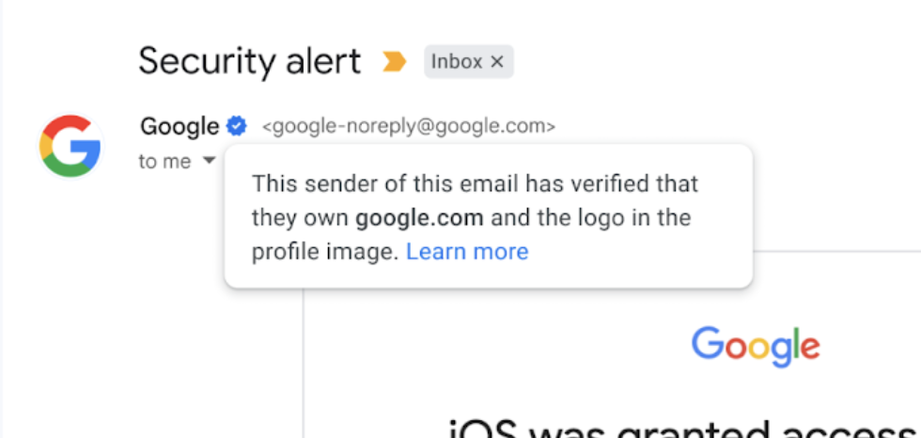The height and width of the screenshot is (438, 921).
Task: Click the Security alert subject title
Action: 250,62
